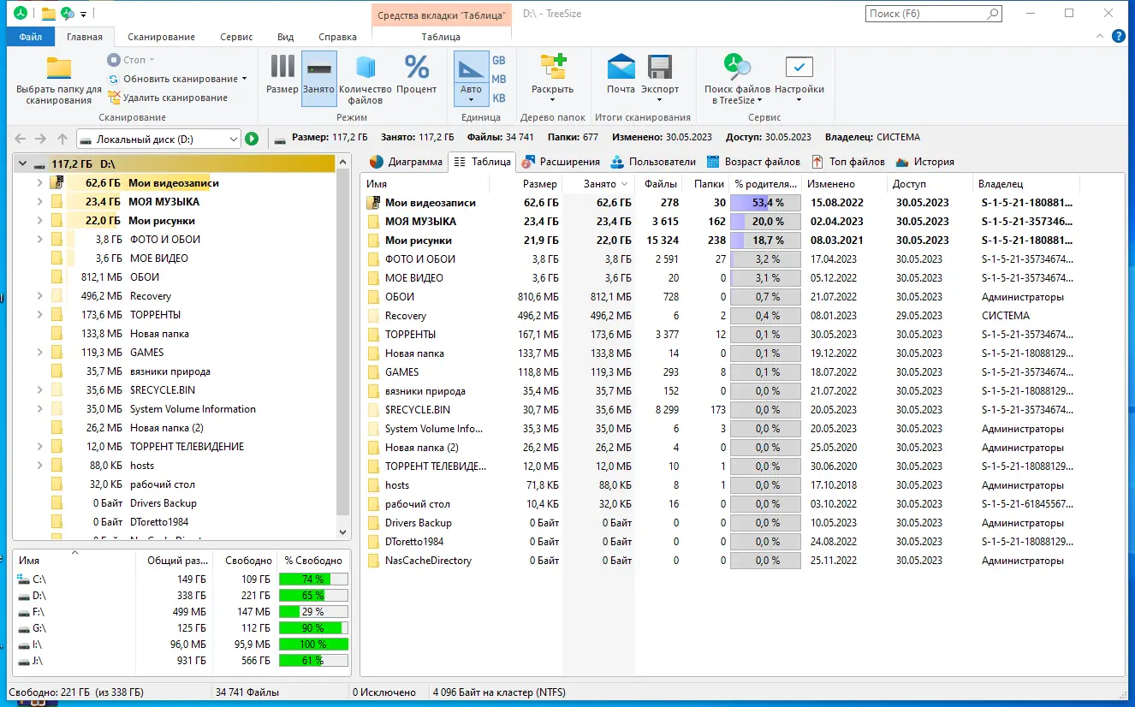Image resolution: width=1135 pixels, height=707 pixels.
Task: Select the МОЕ ВИДЕО table row
Action: pos(719,278)
